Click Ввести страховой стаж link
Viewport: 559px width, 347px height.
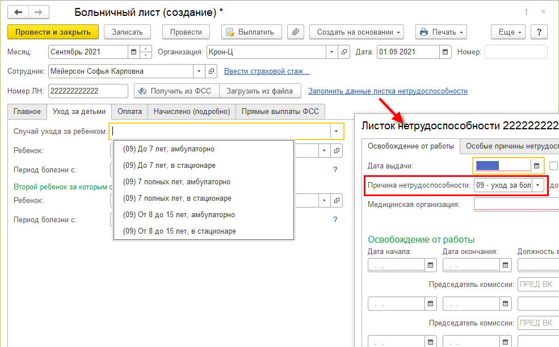[267, 71]
